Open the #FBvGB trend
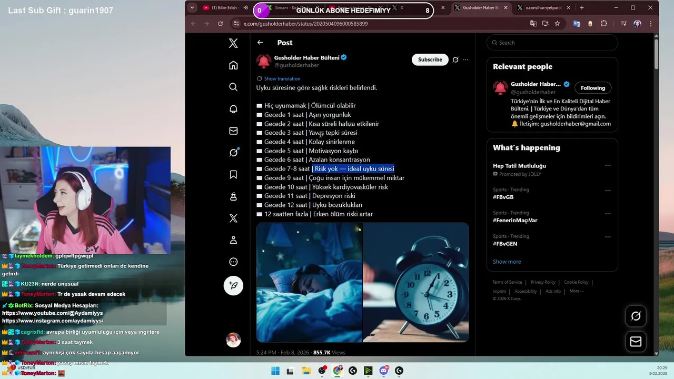This screenshot has height=379, width=674. [503, 197]
